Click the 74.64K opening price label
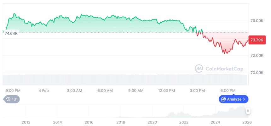The height and width of the screenshot is (126, 271). pos(11,33)
